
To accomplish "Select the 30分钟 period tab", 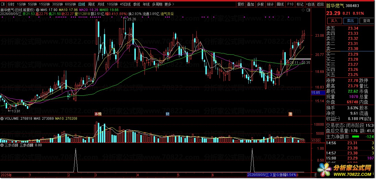I will (57, 4).
